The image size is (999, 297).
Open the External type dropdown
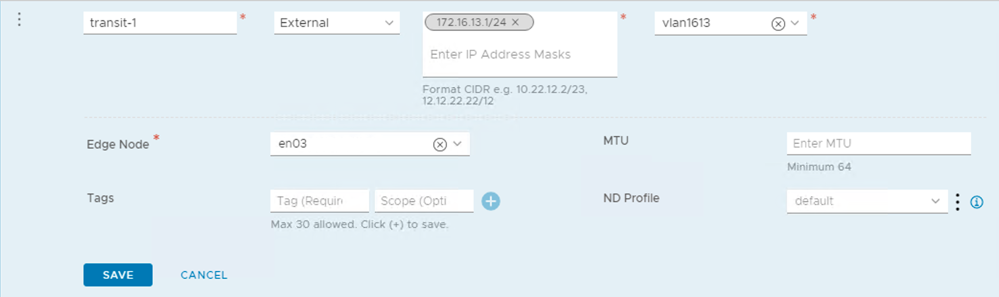337,23
